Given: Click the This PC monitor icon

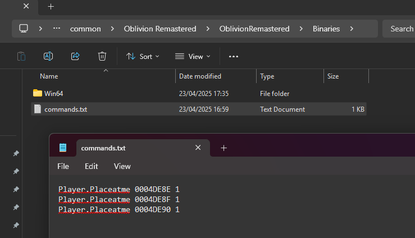Looking at the screenshot, I should pyautogui.click(x=24, y=29).
